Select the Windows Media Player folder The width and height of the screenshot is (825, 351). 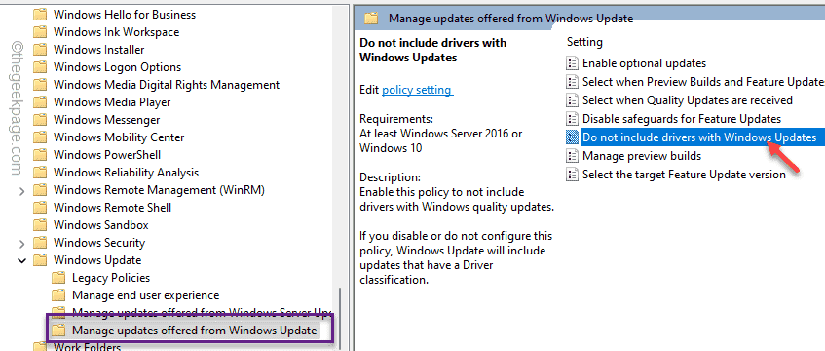click(112, 102)
